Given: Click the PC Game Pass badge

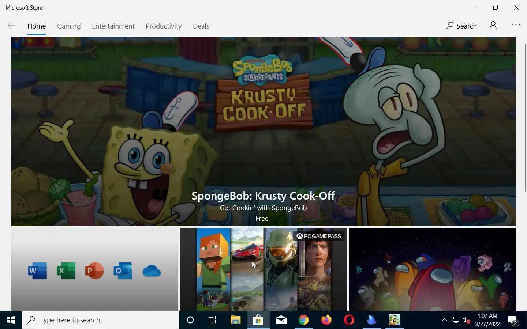Looking at the screenshot, I should click(x=319, y=236).
